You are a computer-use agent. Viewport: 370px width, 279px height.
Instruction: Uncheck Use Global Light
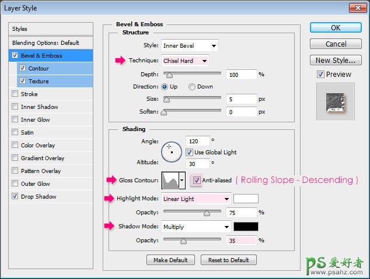point(190,152)
